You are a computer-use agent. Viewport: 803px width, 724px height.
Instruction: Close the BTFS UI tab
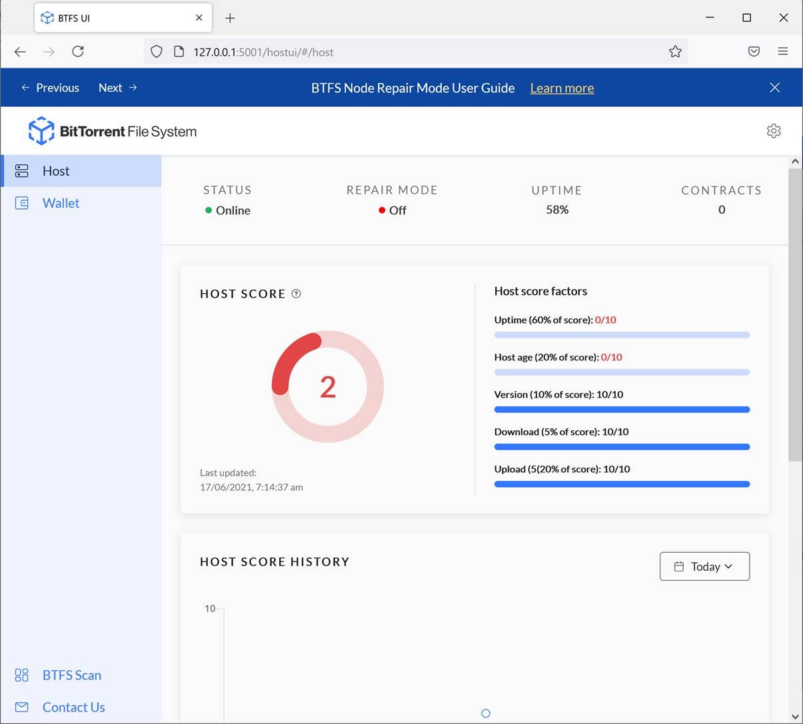199,18
